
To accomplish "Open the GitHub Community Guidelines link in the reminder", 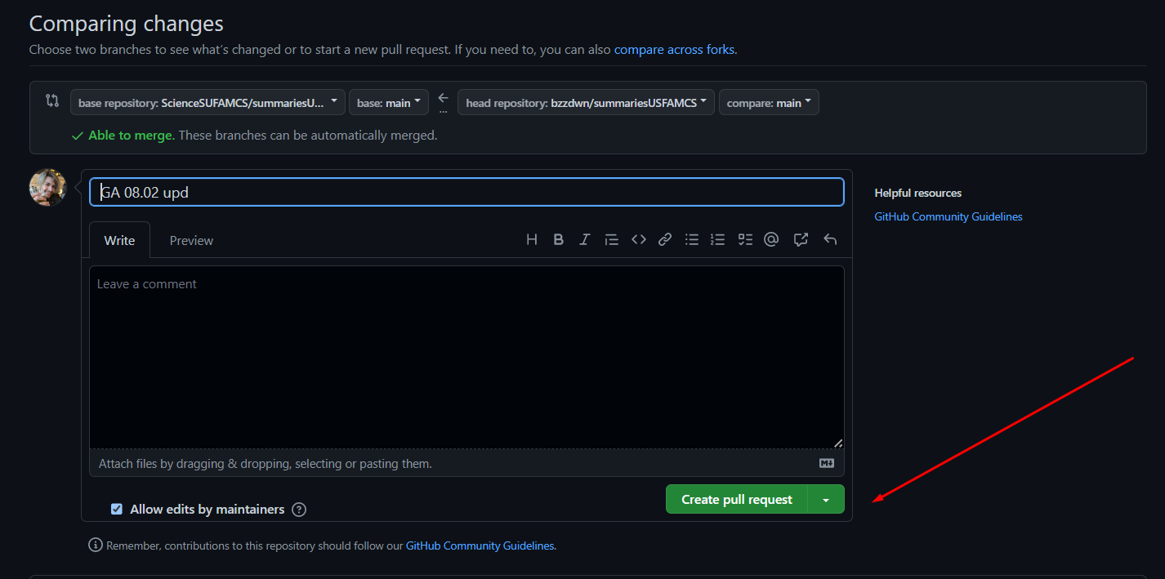I will (480, 546).
